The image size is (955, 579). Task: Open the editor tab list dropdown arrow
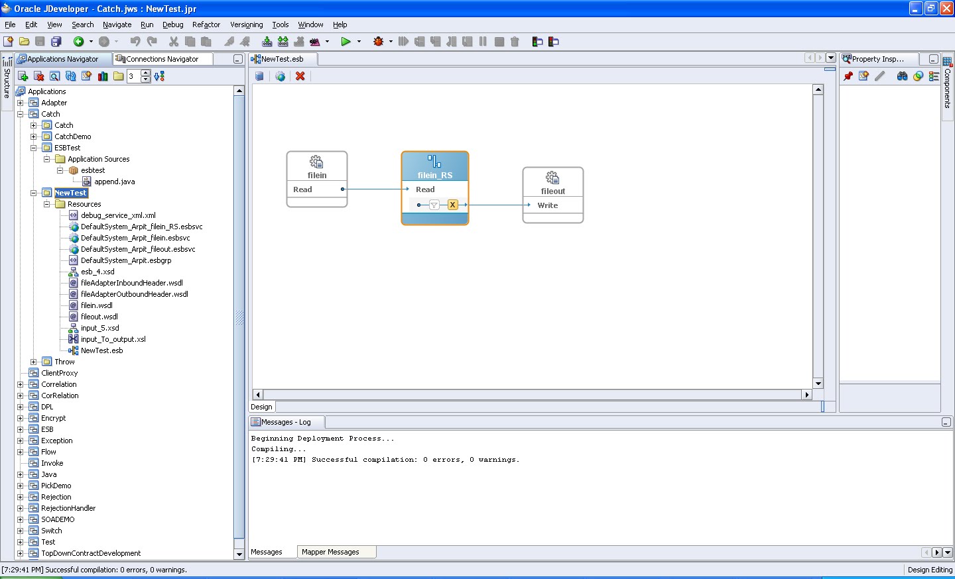(830, 58)
